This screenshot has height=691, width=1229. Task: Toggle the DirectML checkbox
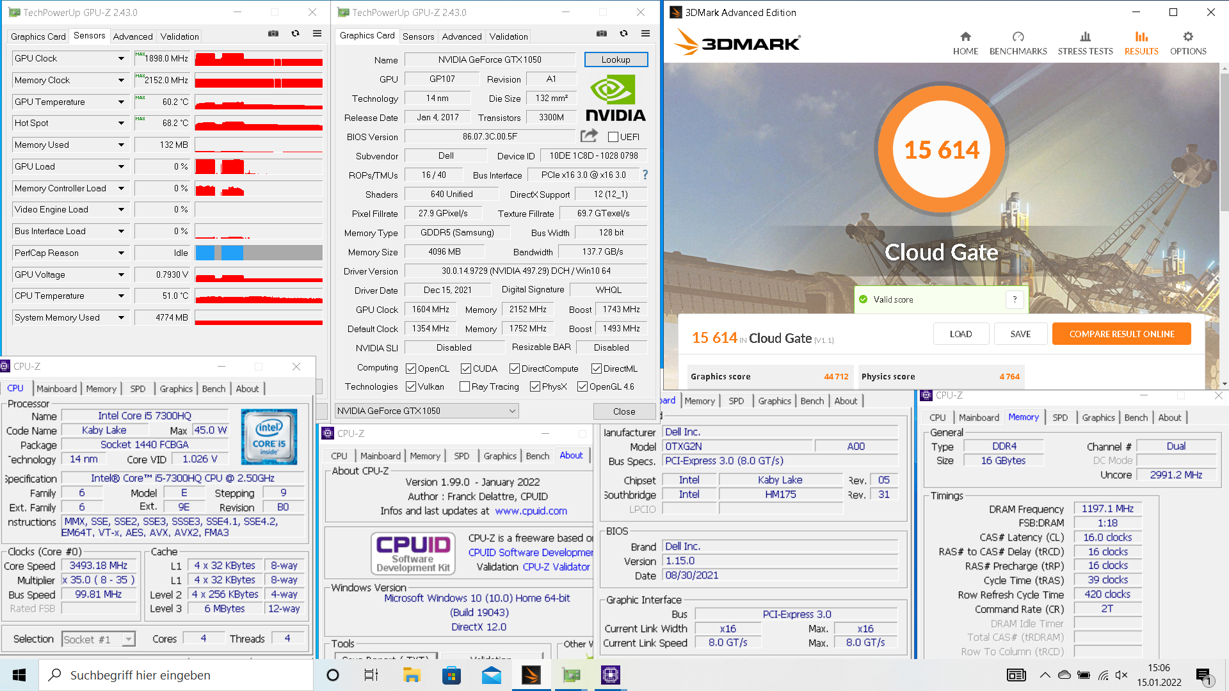pos(597,369)
